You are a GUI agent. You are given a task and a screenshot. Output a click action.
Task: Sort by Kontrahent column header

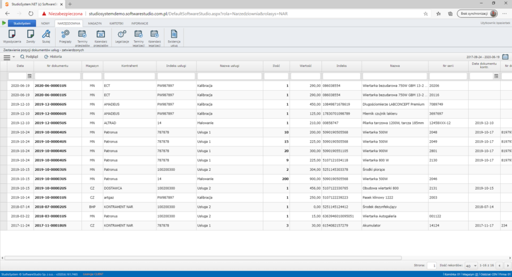point(130,66)
